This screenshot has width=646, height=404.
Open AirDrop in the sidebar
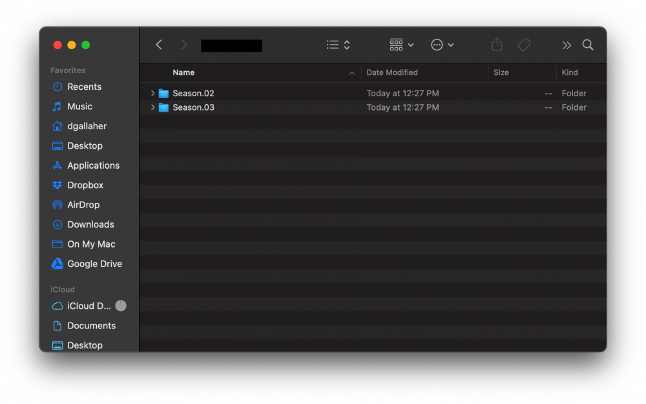pyautogui.click(x=83, y=205)
